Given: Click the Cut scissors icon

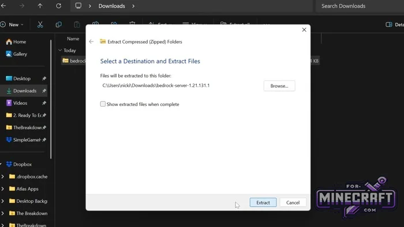Looking at the screenshot, I should [x=40, y=25].
